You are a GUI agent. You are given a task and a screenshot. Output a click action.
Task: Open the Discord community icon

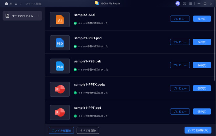click(178, 3)
